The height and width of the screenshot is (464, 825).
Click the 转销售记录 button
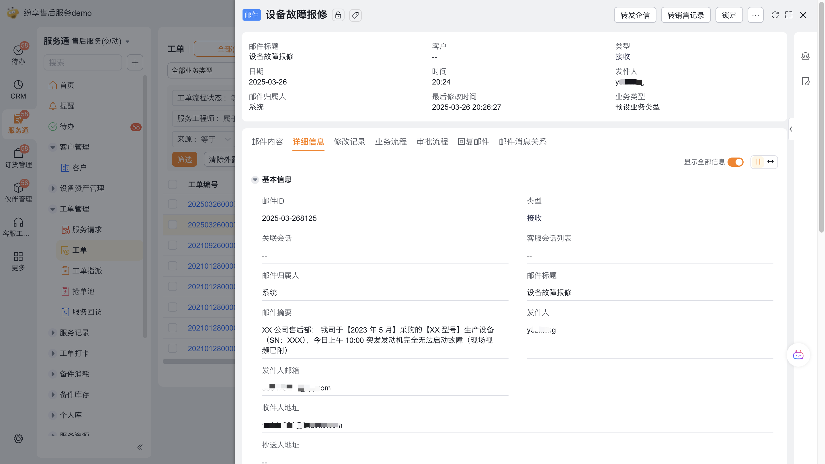coord(685,15)
